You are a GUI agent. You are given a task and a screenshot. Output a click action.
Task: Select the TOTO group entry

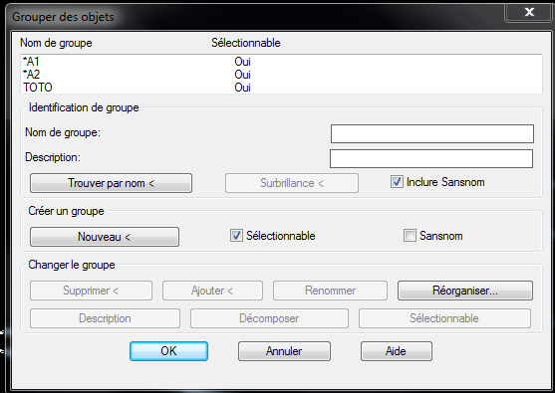(x=281, y=87)
